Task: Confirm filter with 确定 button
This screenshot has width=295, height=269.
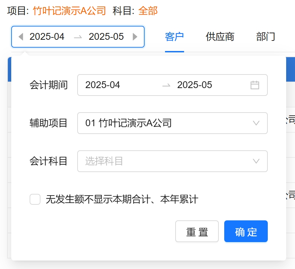Action: 246,232
